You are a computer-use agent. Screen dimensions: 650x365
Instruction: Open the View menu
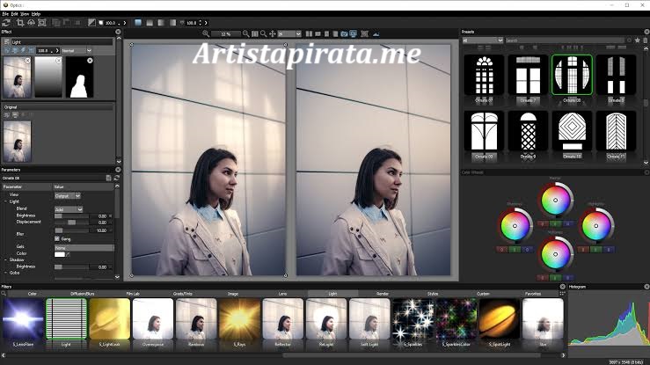[25, 14]
